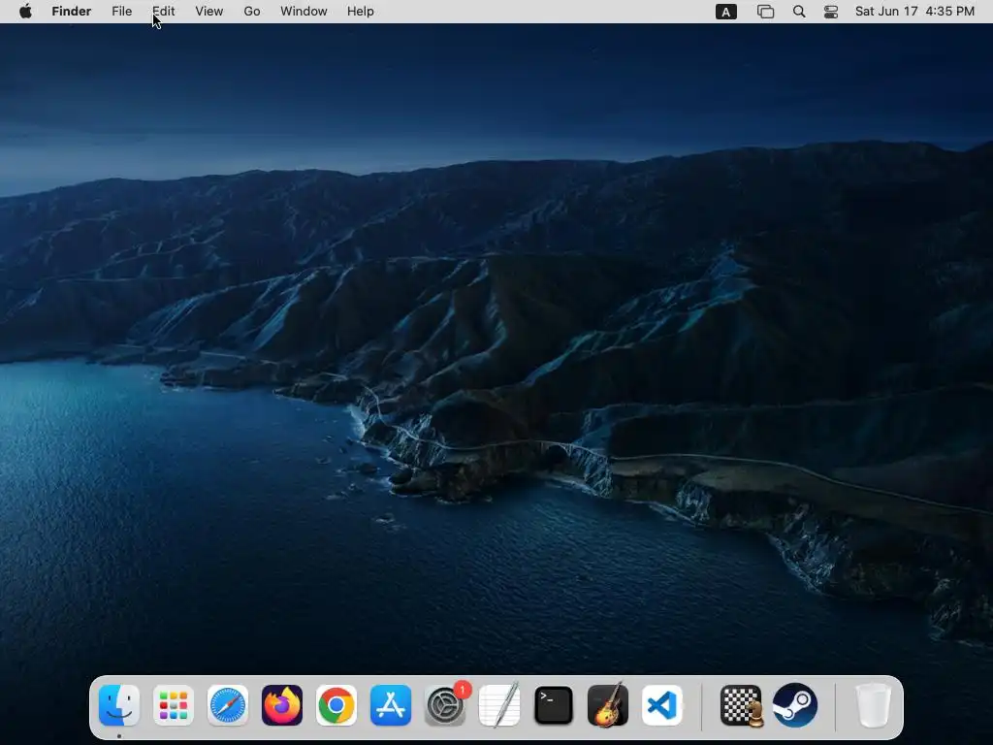This screenshot has width=993, height=745.
Task: Open the Trash in the Dock
Action: pyautogui.click(x=874, y=705)
